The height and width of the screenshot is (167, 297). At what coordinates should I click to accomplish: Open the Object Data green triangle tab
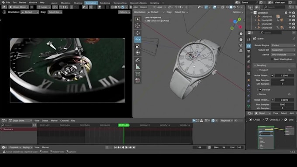[249, 106]
